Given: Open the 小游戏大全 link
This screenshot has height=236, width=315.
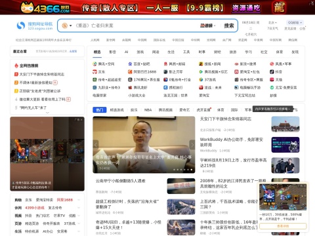Looking at the screenshot, I should (x=136, y=96).
